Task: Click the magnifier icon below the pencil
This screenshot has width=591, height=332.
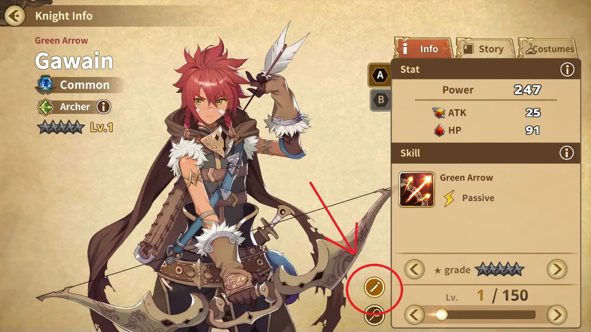Action: click(374, 315)
